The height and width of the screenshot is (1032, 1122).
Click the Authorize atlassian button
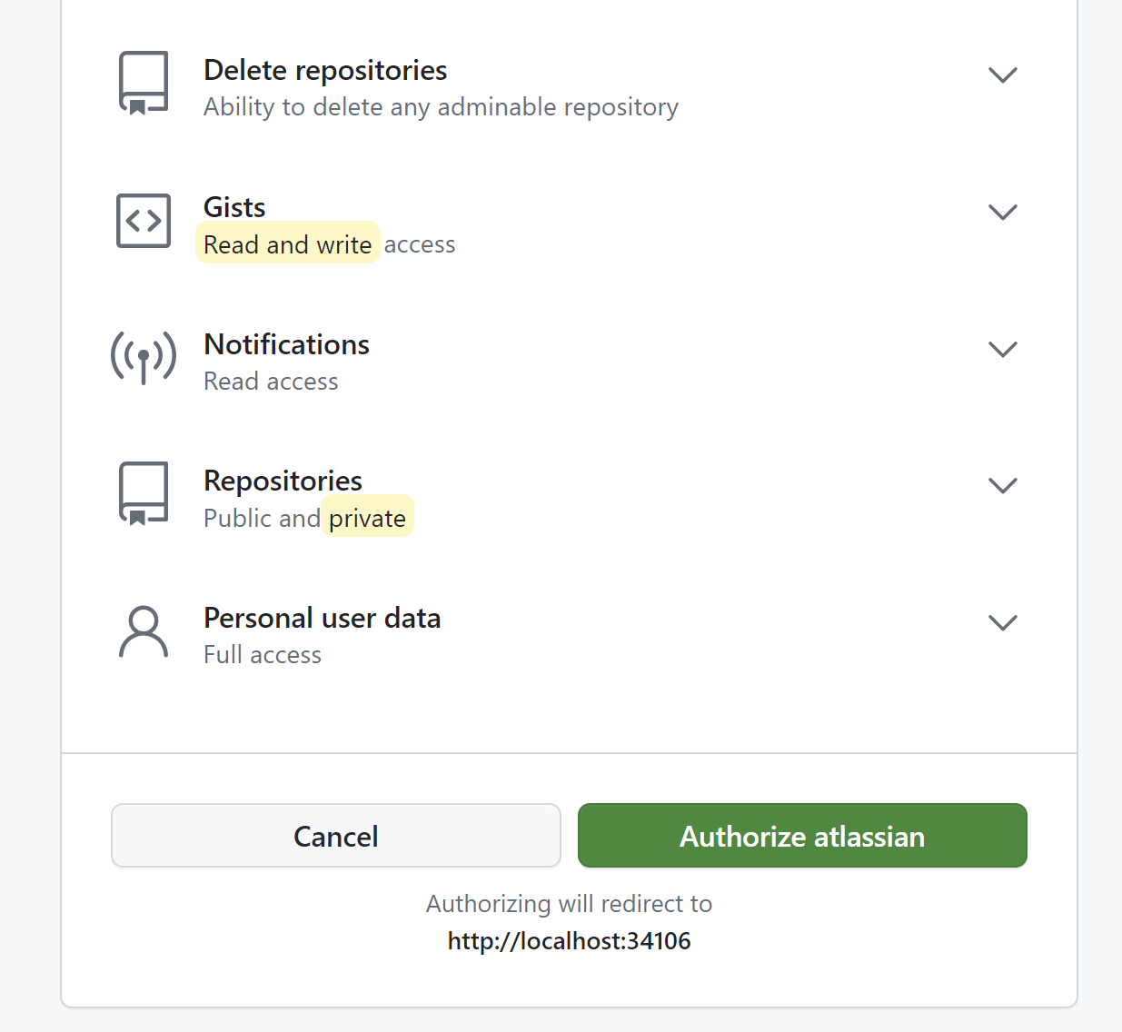(x=802, y=836)
